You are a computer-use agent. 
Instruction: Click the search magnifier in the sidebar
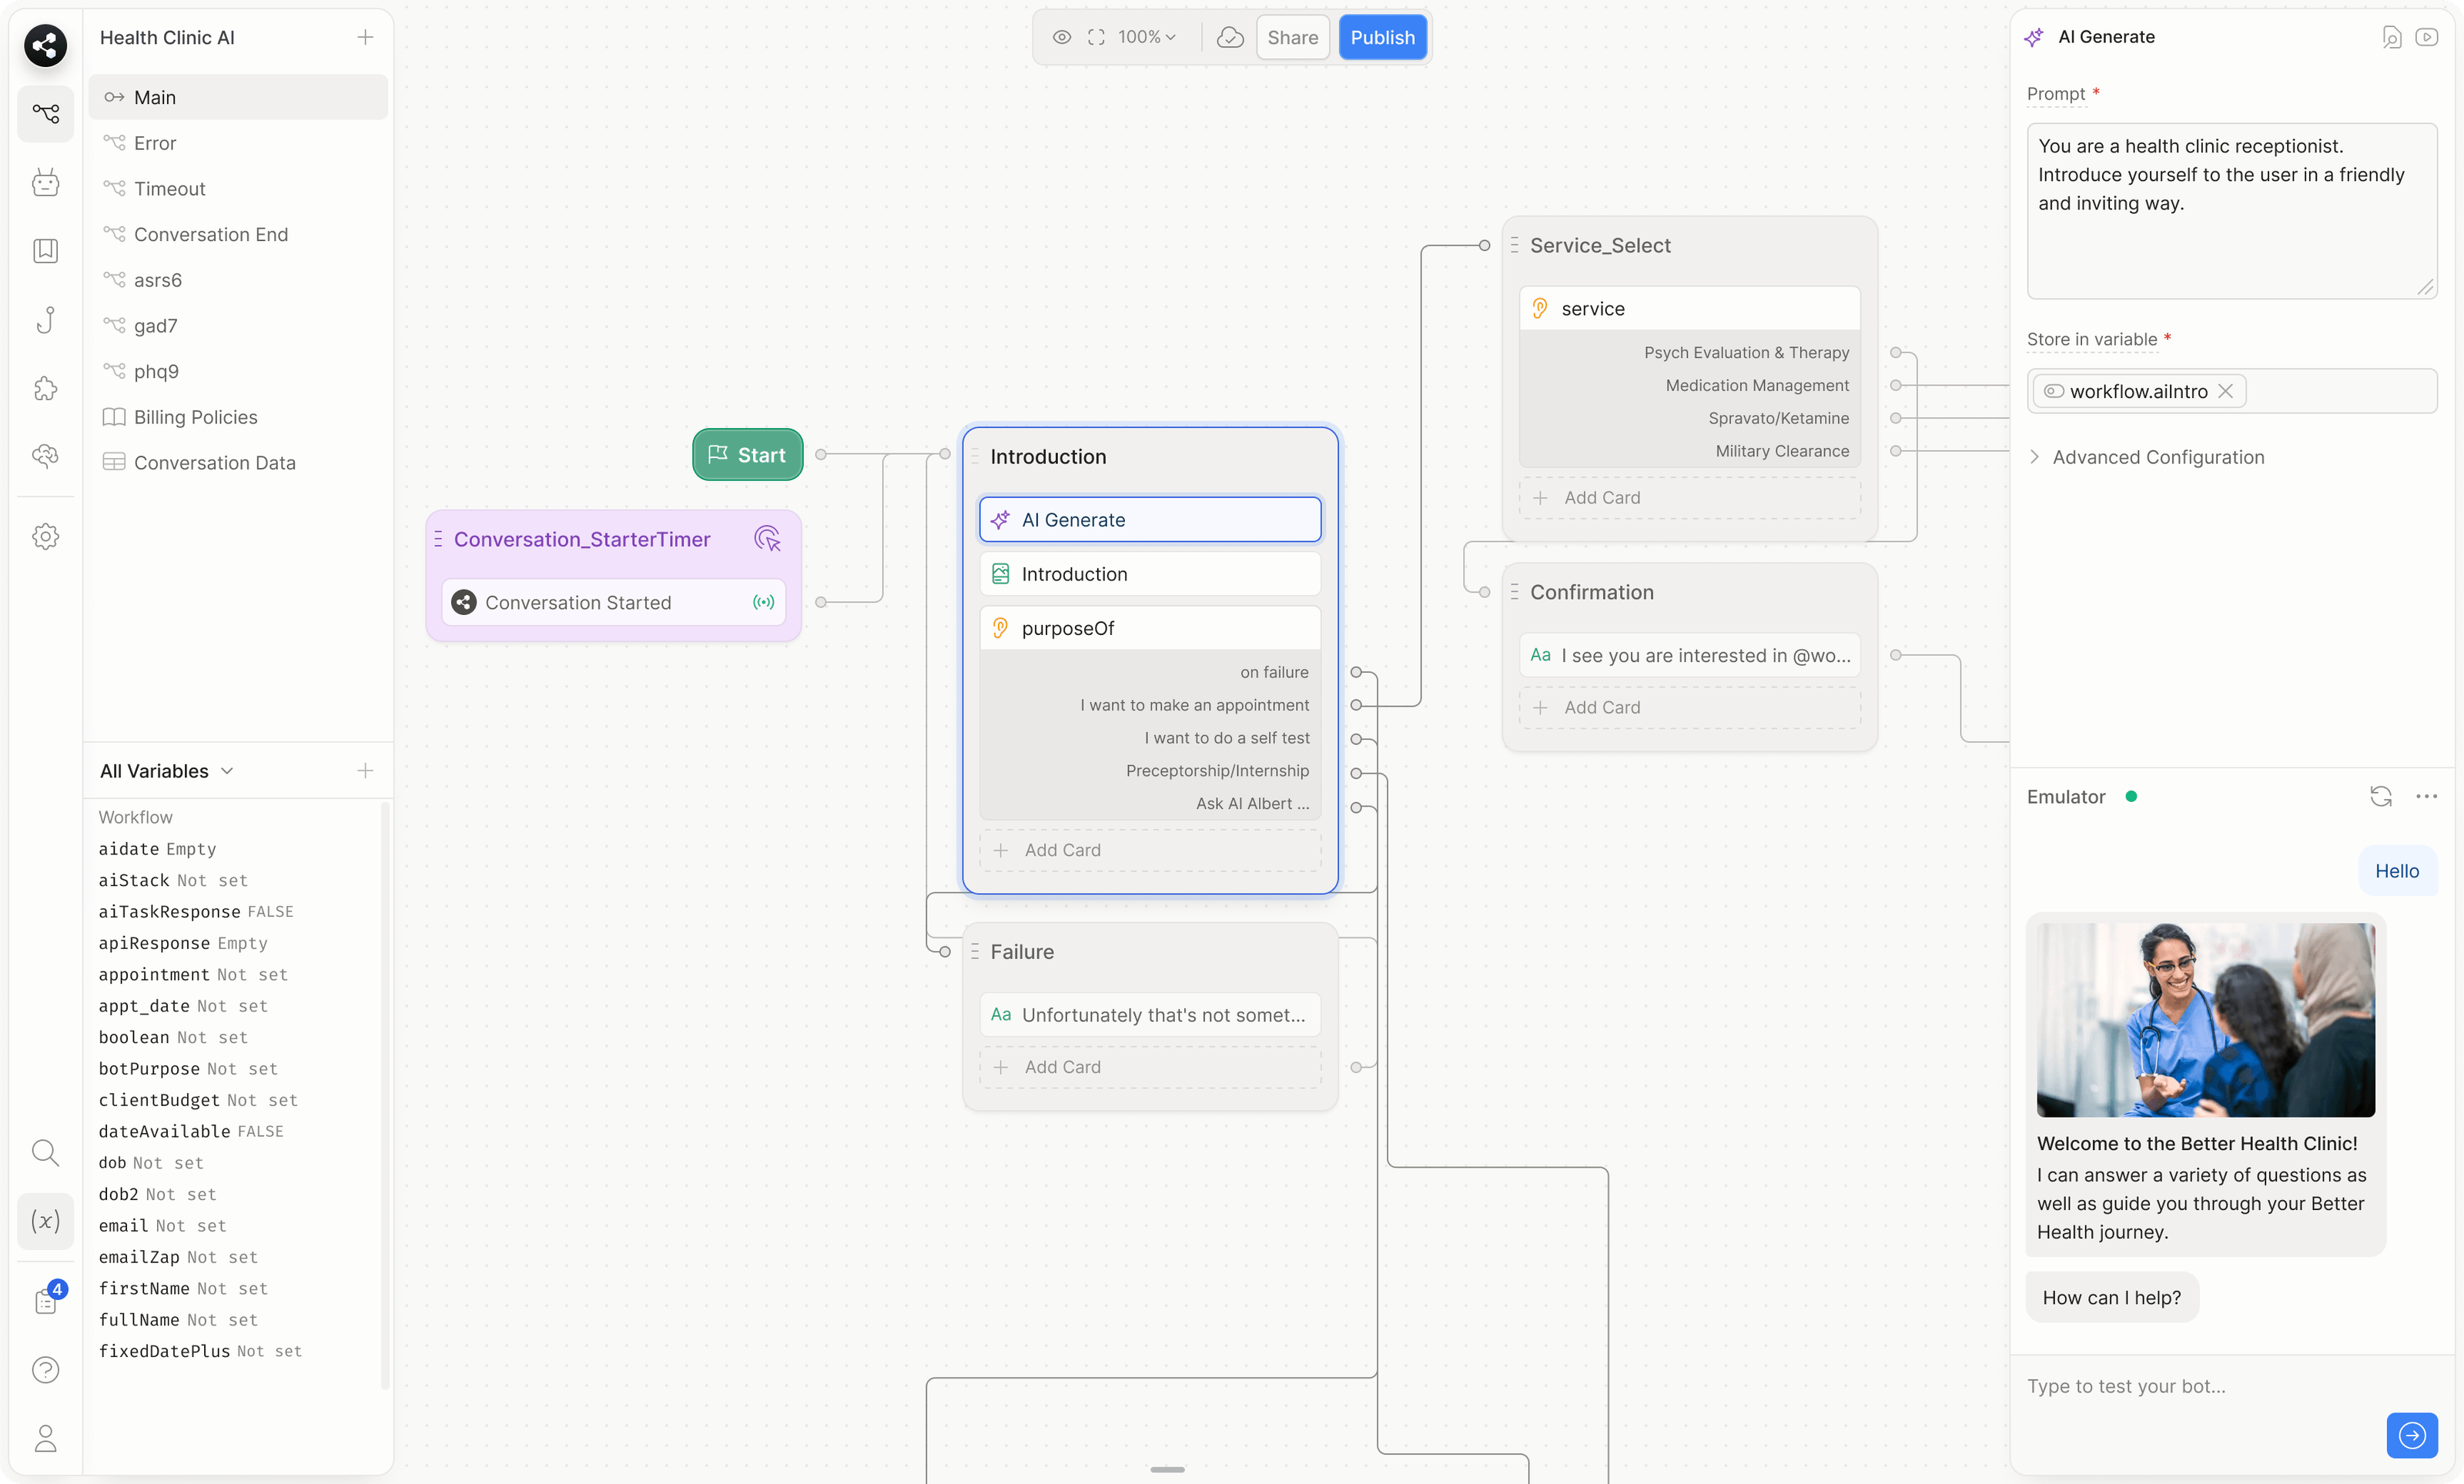[45, 1152]
